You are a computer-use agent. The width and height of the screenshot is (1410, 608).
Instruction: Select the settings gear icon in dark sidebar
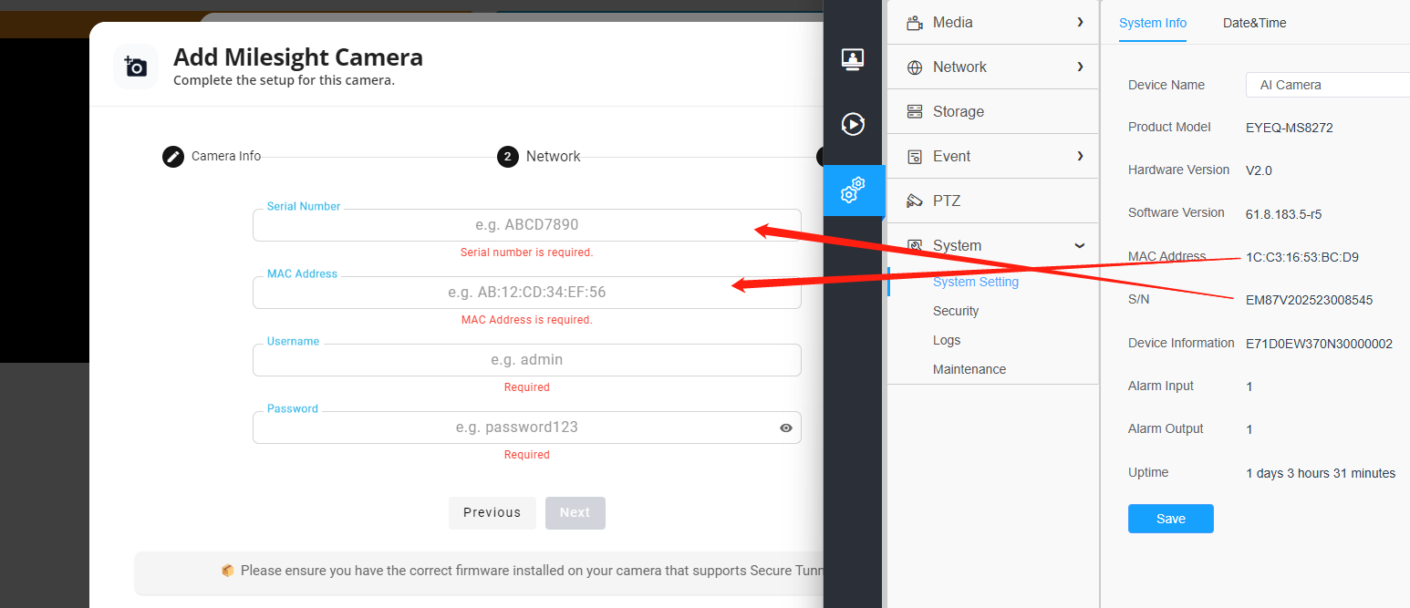coord(853,191)
